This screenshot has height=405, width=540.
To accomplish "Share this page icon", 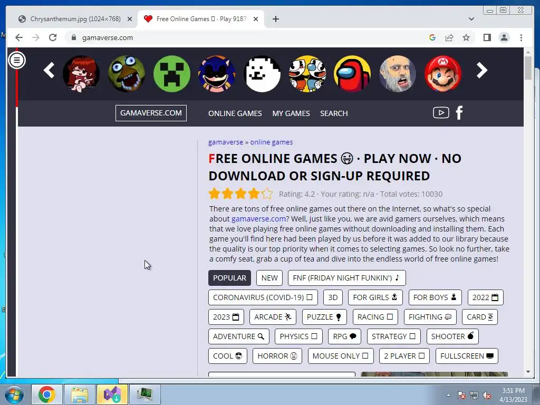I will click(449, 37).
